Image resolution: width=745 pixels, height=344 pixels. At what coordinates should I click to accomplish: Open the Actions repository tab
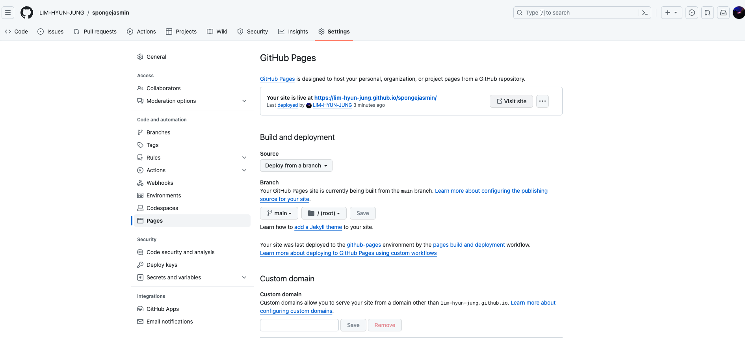click(x=141, y=32)
